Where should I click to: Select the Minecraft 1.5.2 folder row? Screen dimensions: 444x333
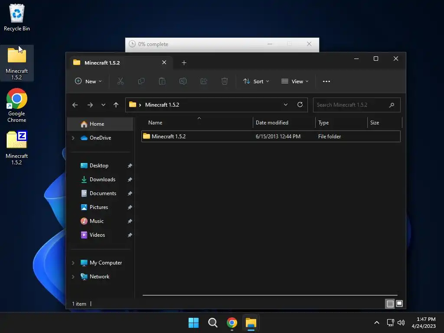click(271, 137)
